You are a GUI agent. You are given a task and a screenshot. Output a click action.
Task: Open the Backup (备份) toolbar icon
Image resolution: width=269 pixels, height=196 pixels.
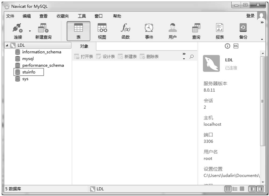(x=243, y=28)
